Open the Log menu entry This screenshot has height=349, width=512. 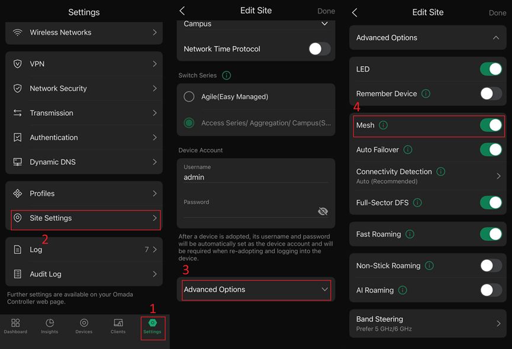(x=84, y=249)
